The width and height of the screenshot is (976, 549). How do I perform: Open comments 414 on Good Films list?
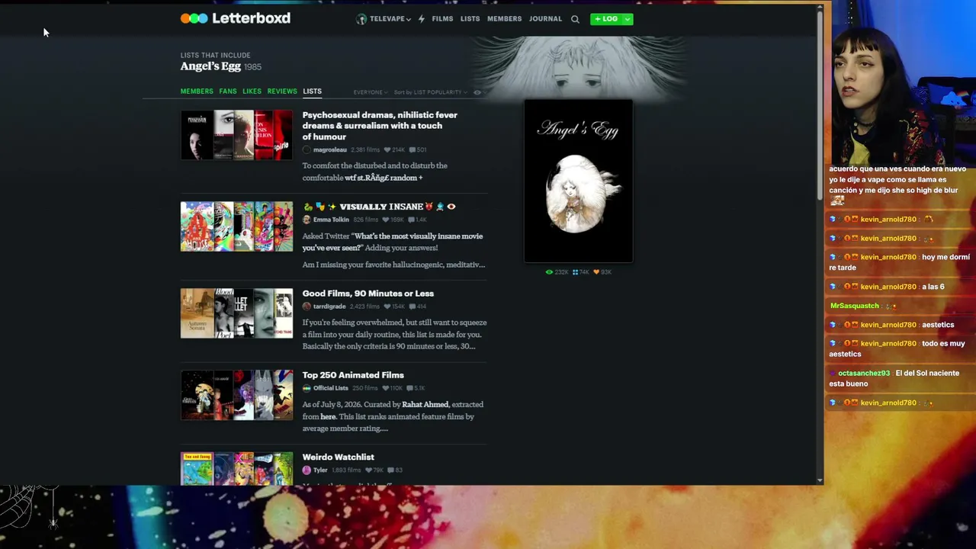click(418, 307)
